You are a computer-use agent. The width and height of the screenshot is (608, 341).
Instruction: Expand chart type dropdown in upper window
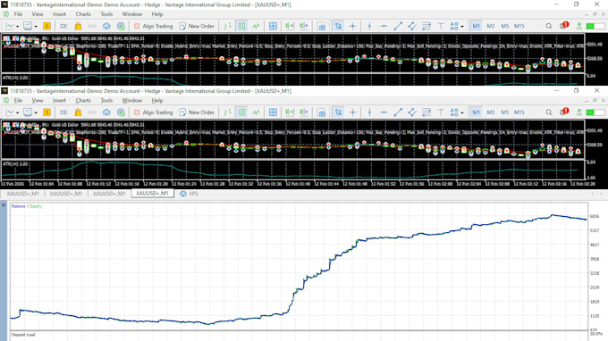tap(18, 26)
